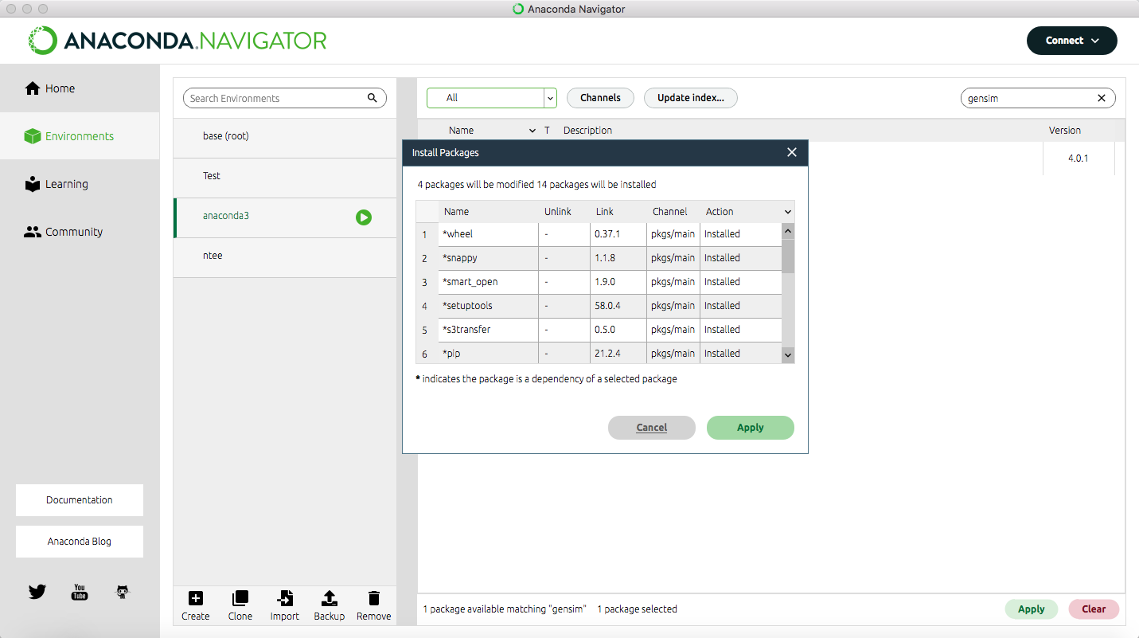Click the bottom-right Apply button

(1032, 609)
